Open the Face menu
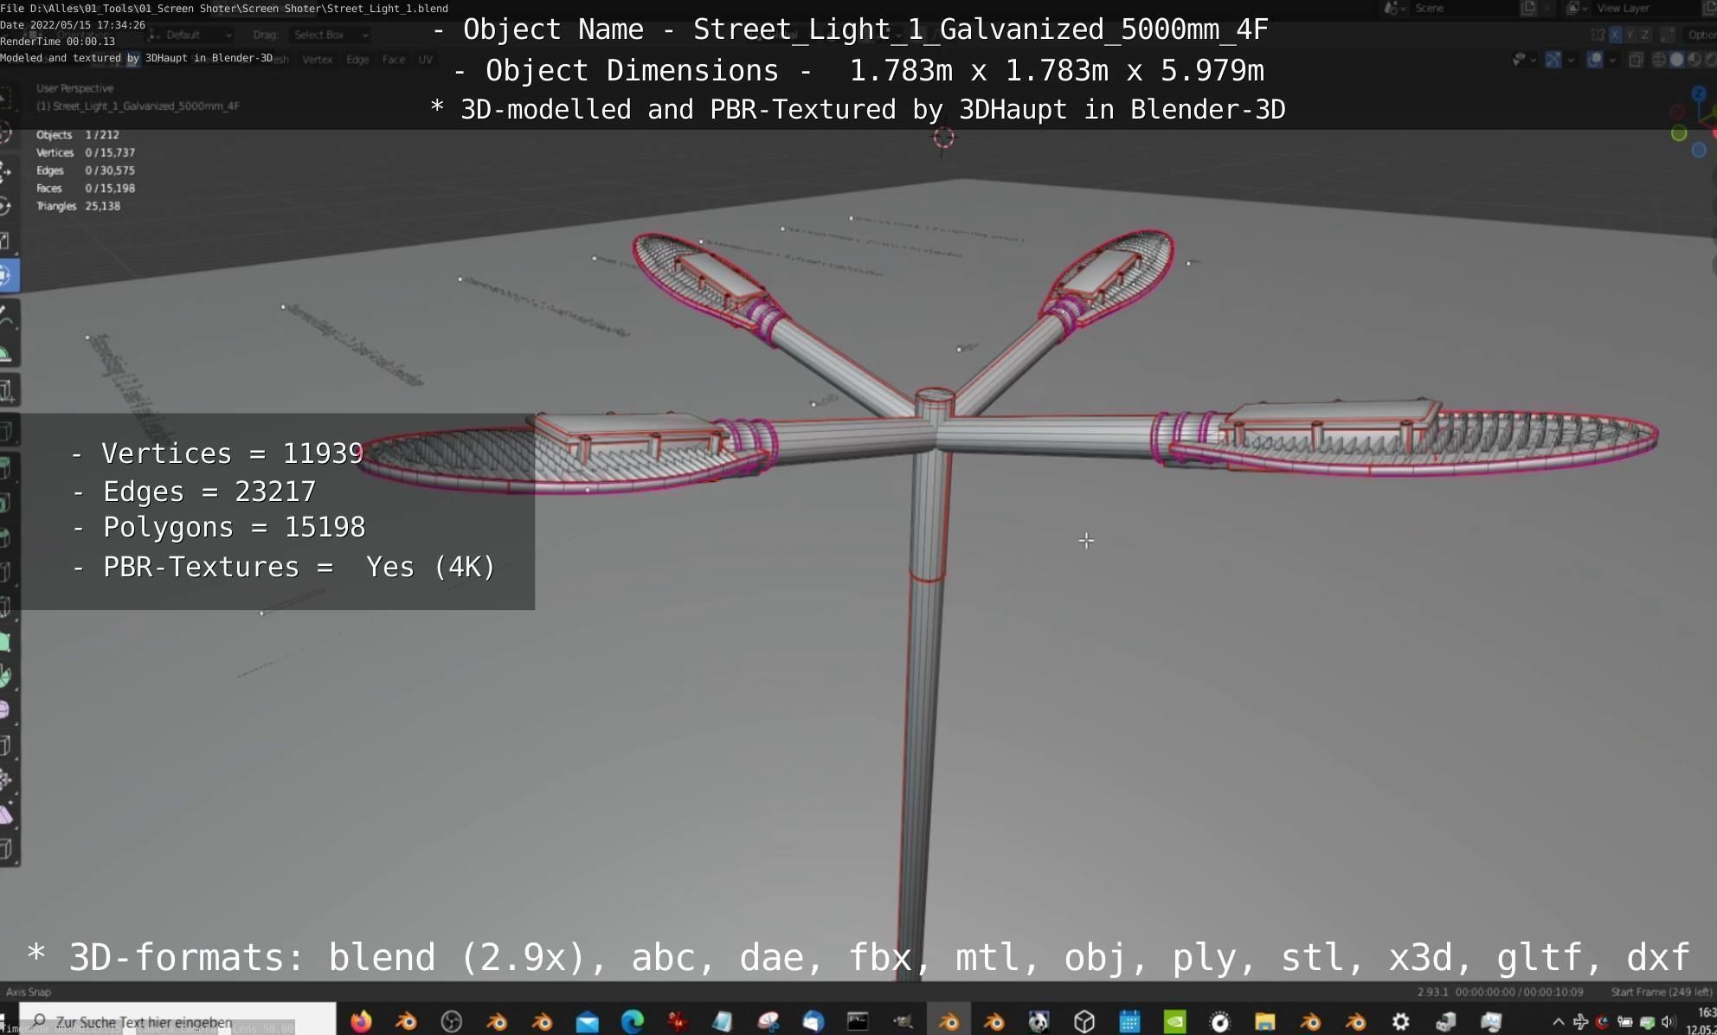The image size is (1717, 1035). pyautogui.click(x=394, y=60)
